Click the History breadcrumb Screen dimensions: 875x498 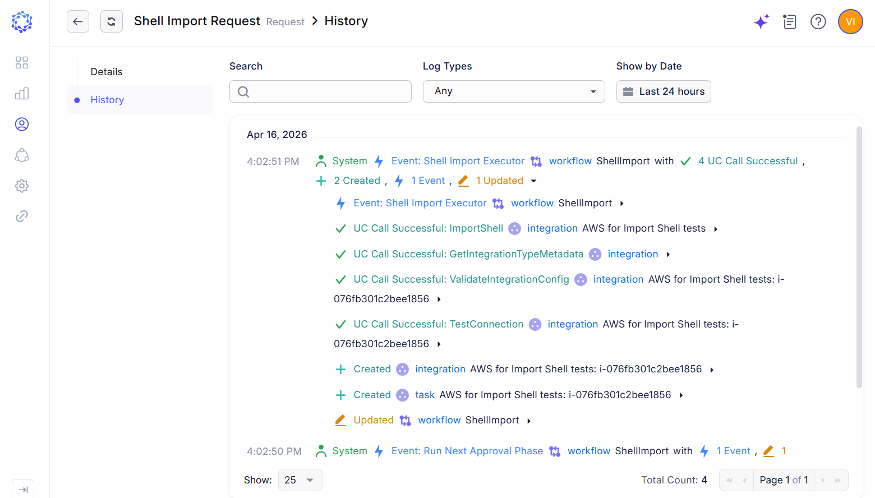(x=346, y=21)
